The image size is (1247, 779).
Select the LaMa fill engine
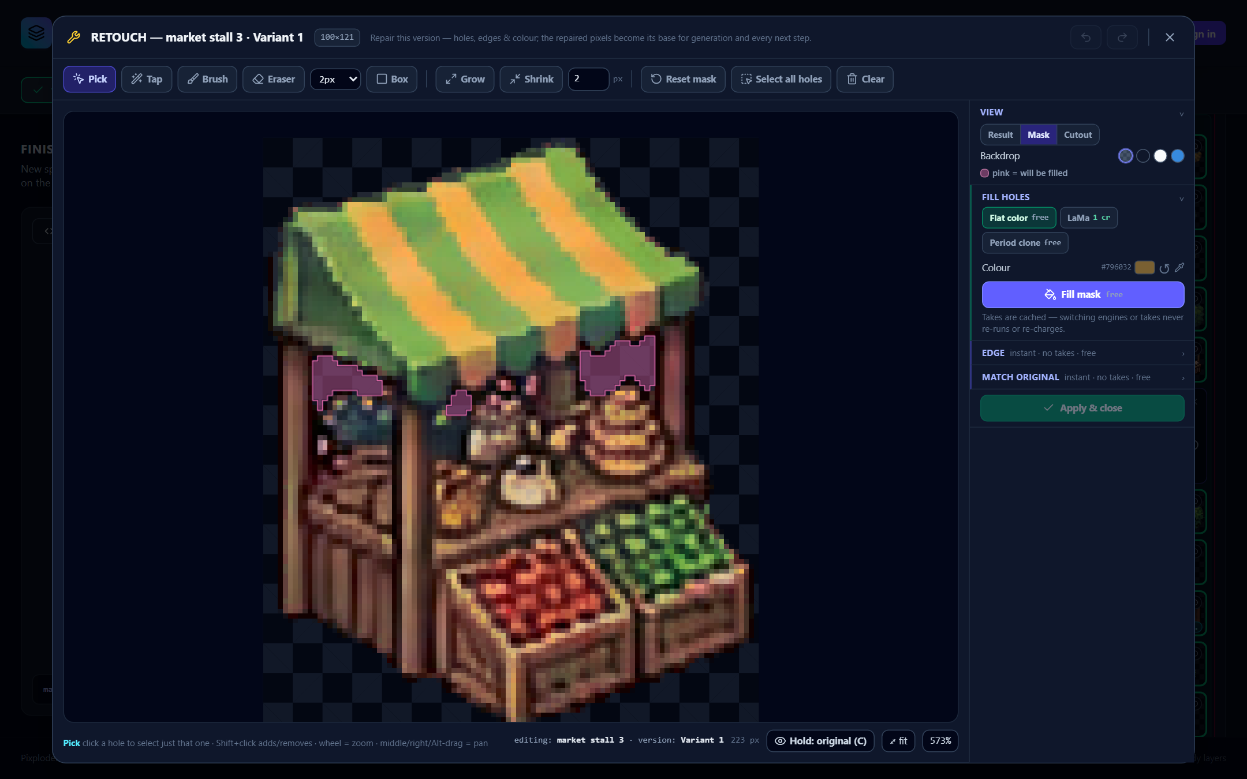(1089, 218)
